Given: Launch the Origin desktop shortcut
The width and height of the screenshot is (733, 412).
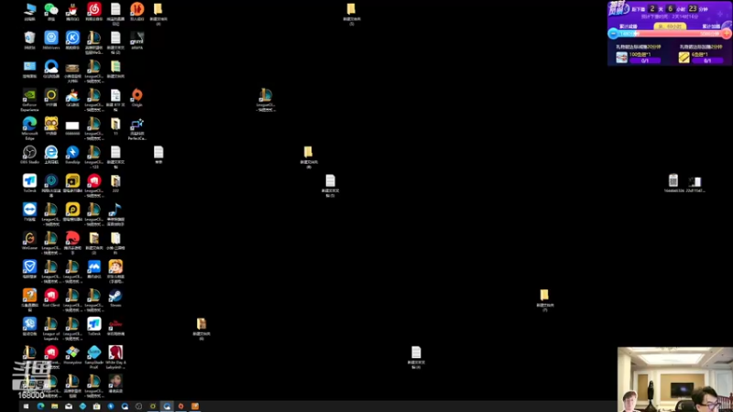Looking at the screenshot, I should pyautogui.click(x=137, y=97).
